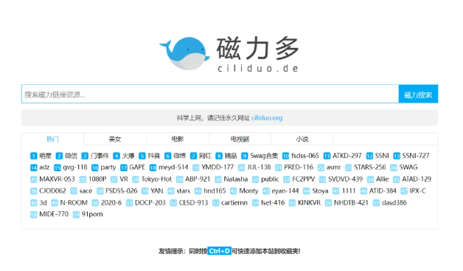Click the number 27 badge beside VR
This screenshot has width=463, height=271.
tap(114, 179)
